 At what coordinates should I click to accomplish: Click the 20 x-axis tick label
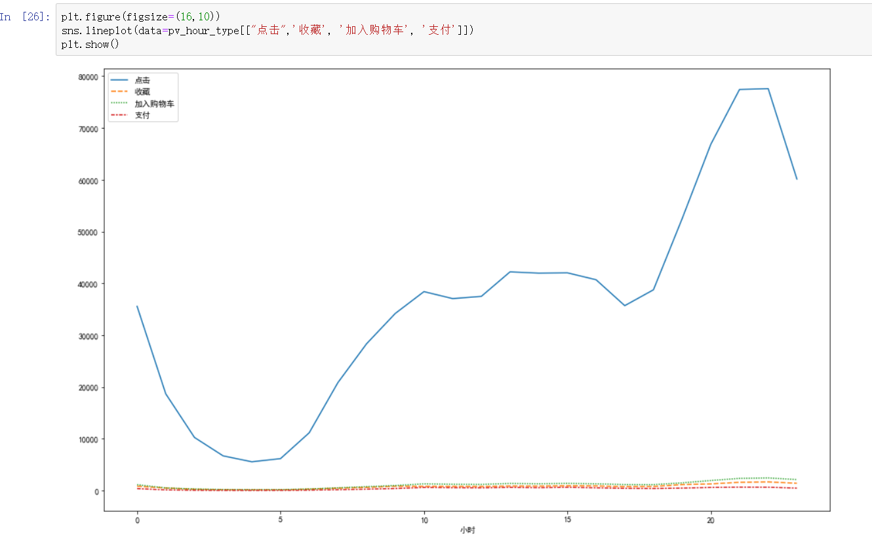point(711,520)
